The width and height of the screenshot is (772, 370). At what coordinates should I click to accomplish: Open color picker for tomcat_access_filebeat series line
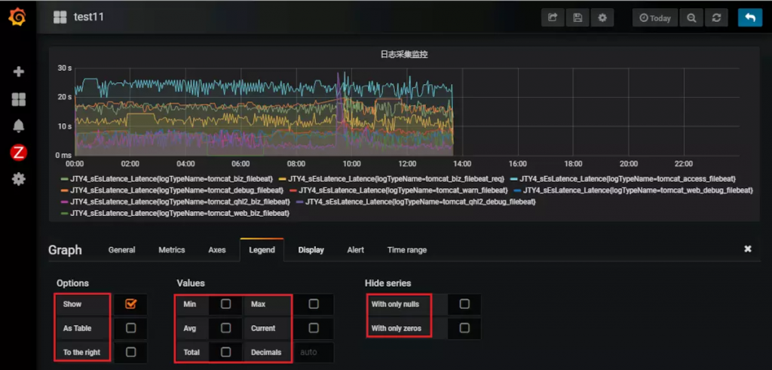tap(513, 178)
